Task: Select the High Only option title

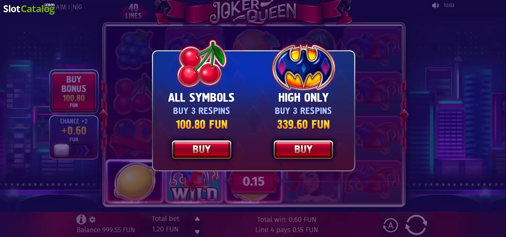Action: (304, 98)
